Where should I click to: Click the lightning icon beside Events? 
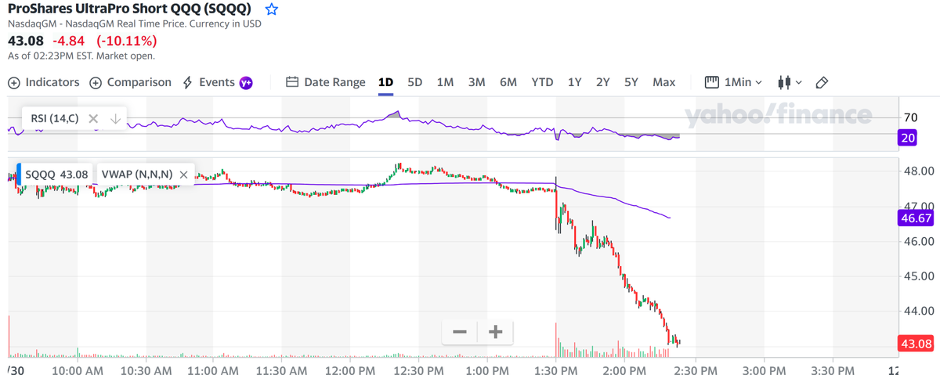(187, 82)
